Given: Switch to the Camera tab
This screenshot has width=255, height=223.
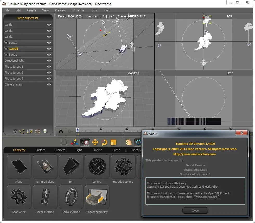Looking at the screenshot, I should point(60,150).
